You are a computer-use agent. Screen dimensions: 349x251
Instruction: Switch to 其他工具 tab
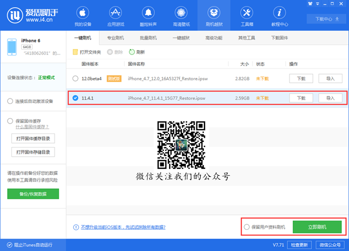pos(246,38)
